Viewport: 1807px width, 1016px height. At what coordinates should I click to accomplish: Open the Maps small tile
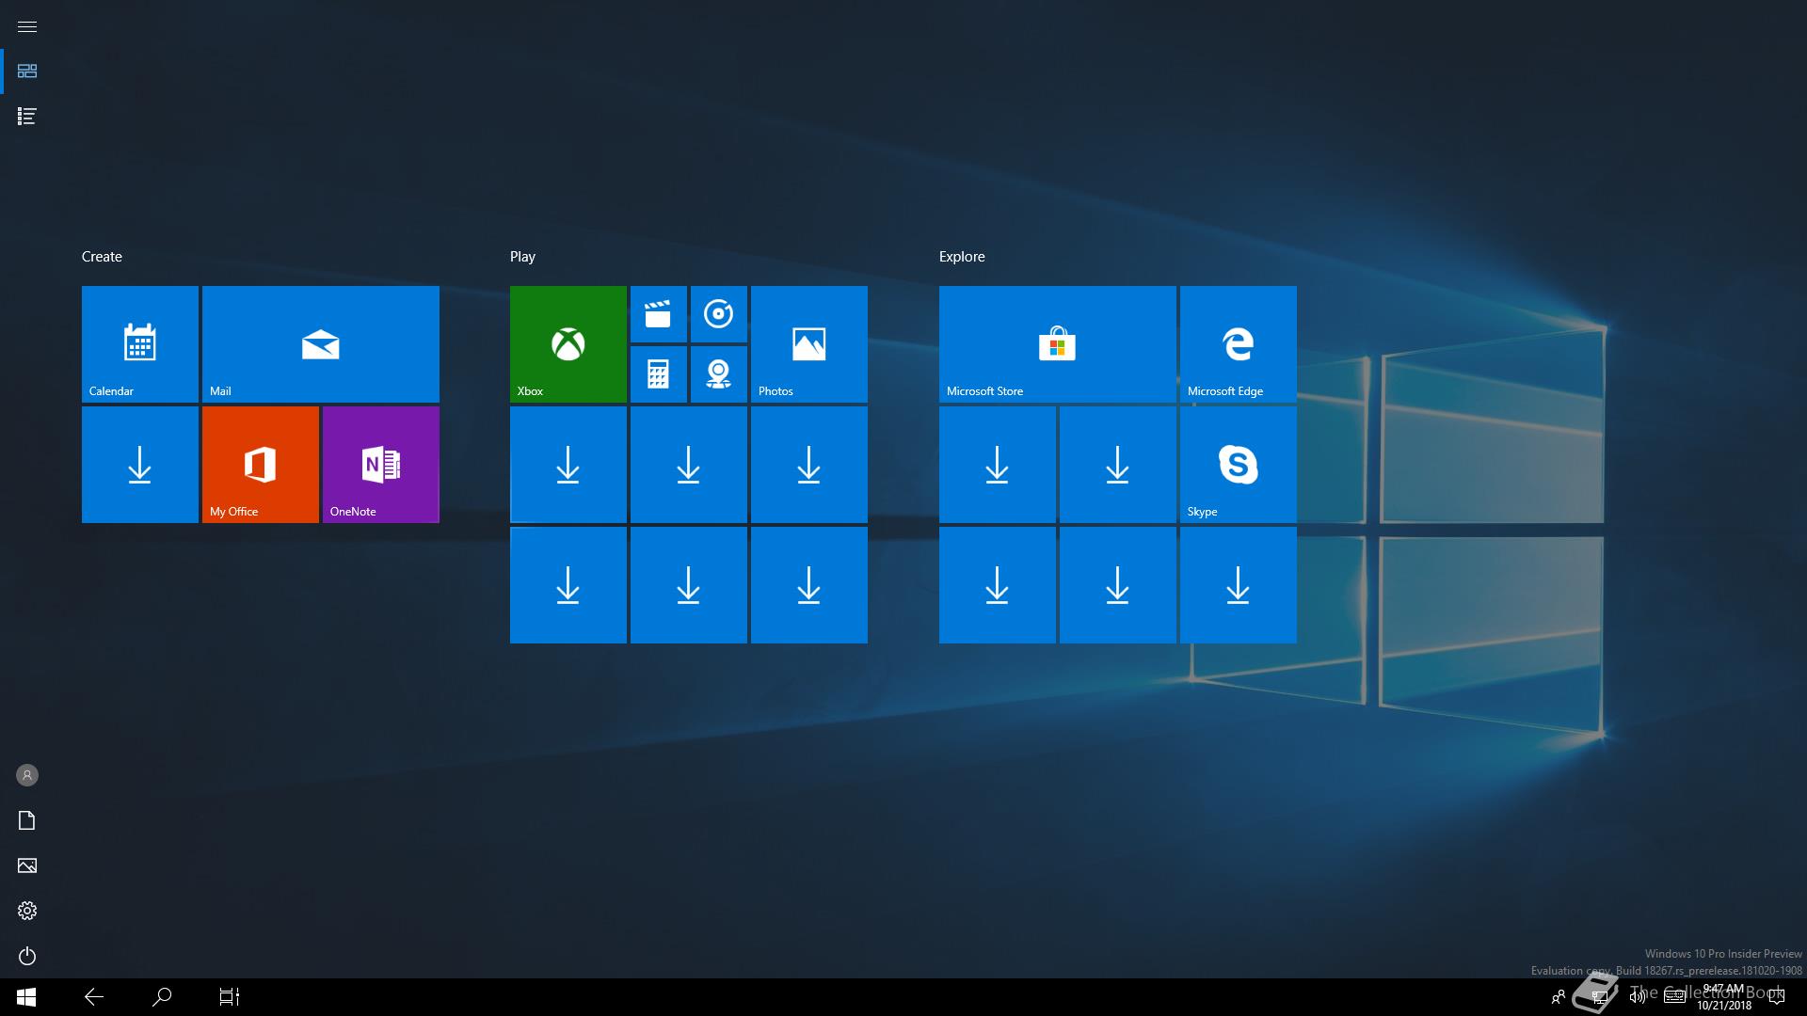(x=719, y=374)
